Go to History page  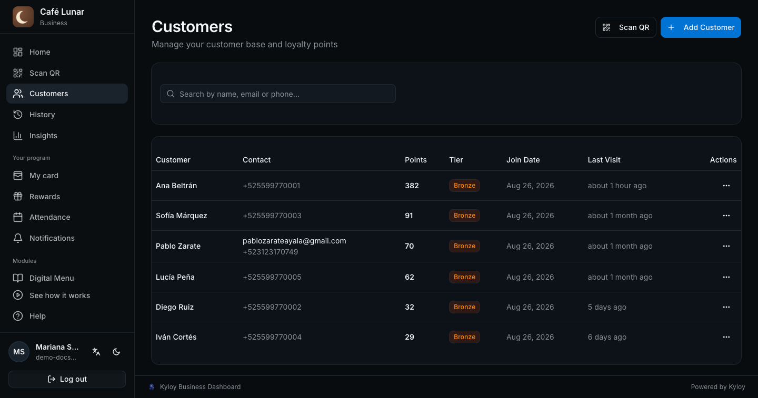click(67, 115)
